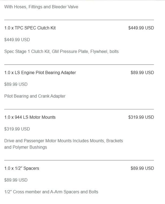Click the Spec Stage 1 Clutch Kit description

(62, 52)
